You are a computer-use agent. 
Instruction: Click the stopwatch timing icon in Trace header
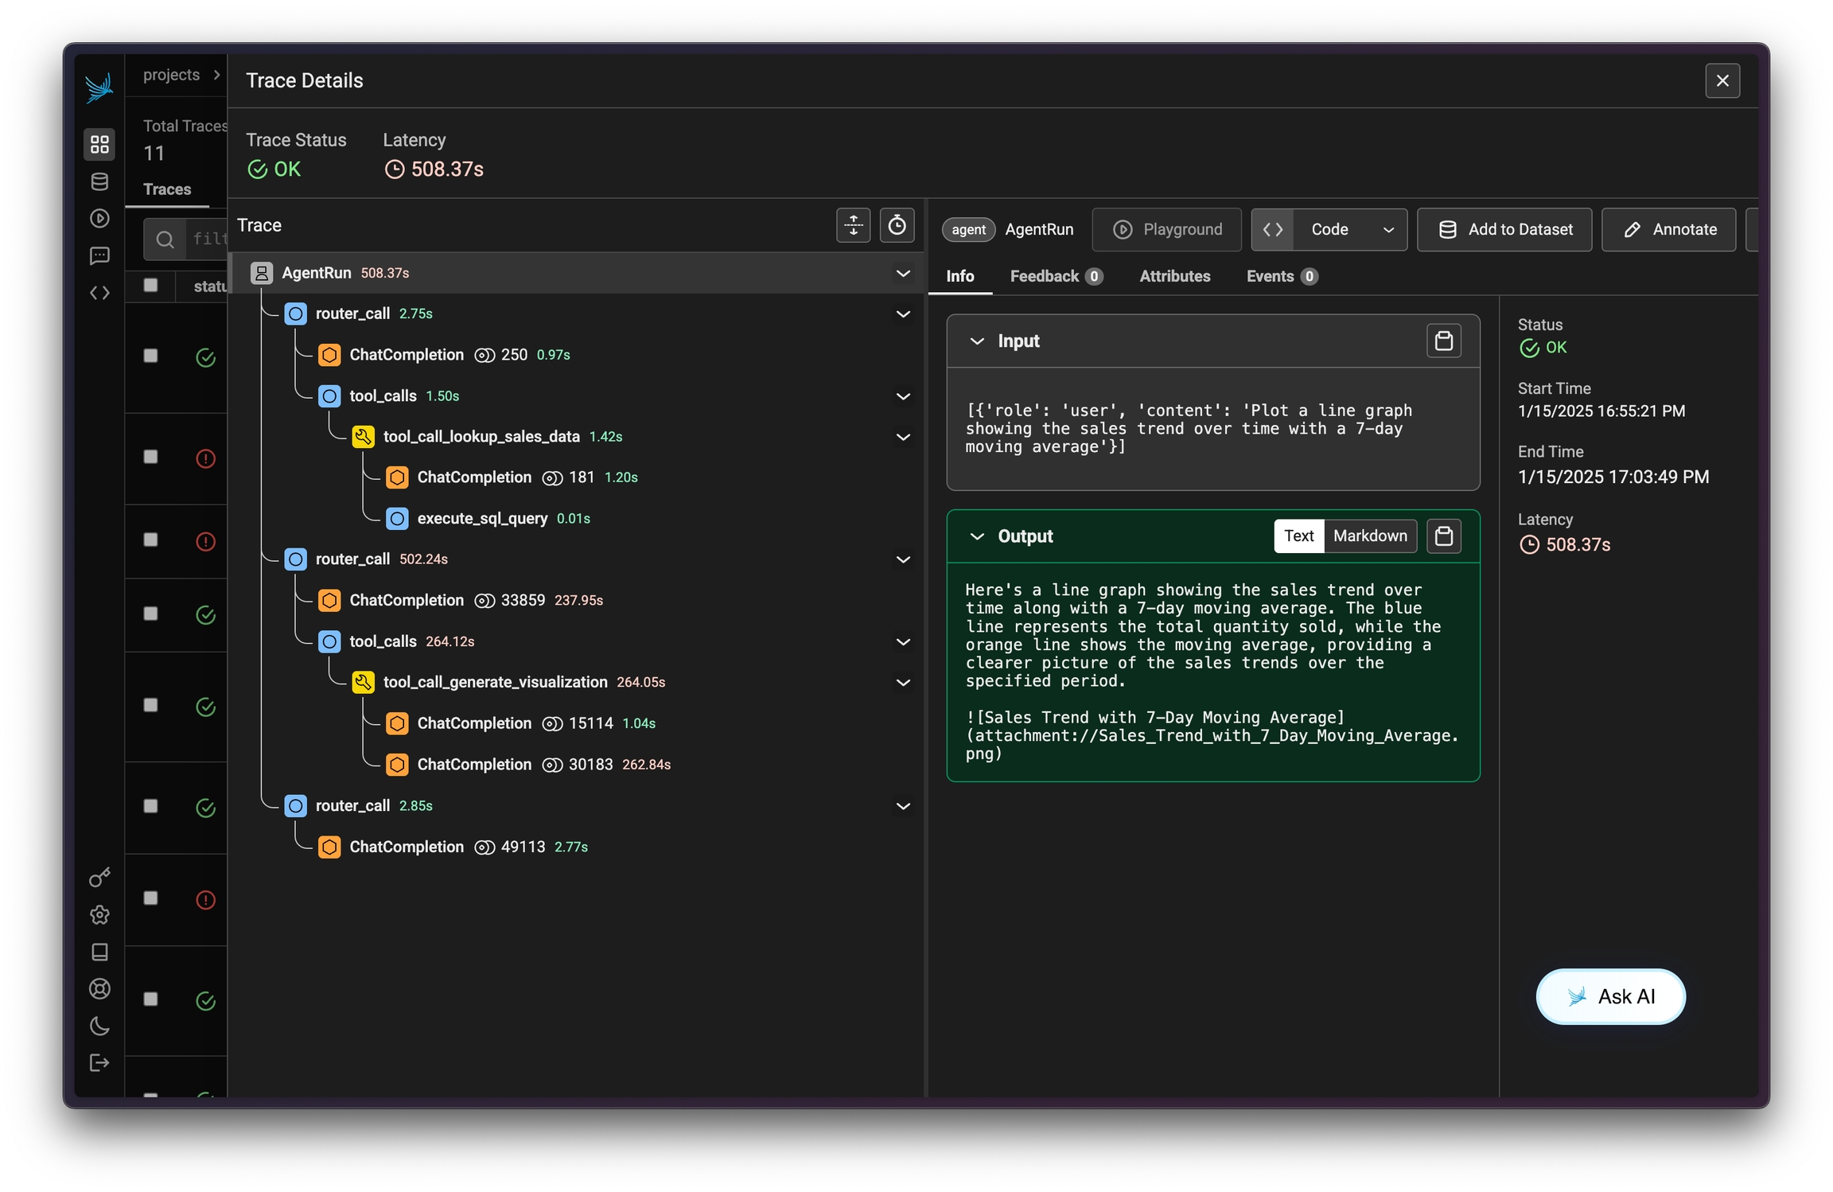click(897, 225)
